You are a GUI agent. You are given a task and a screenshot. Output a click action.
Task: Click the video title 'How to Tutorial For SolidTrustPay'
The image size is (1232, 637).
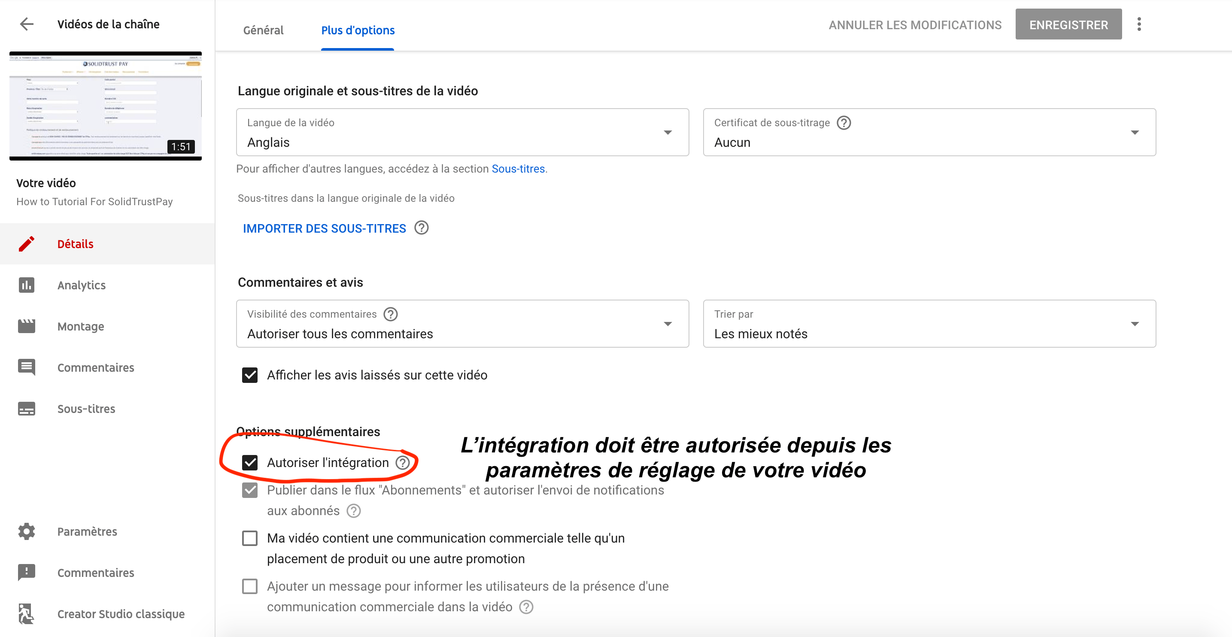(x=95, y=201)
